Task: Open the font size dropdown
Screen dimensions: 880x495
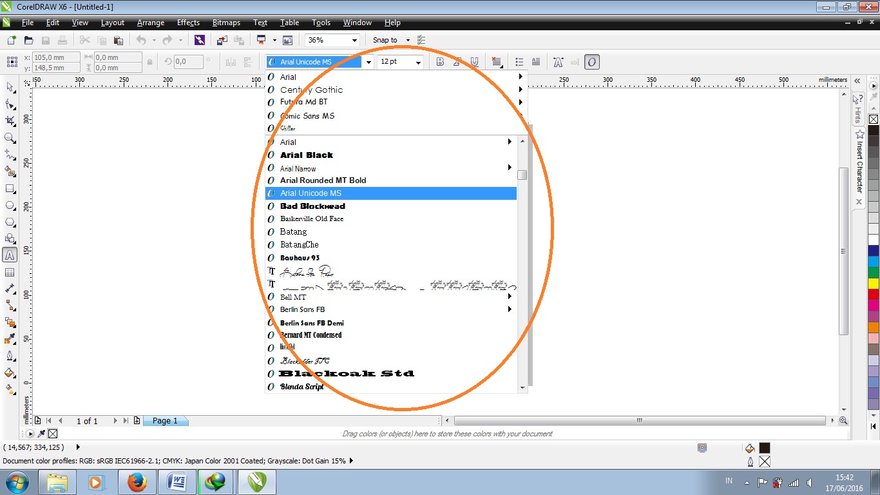Action: click(417, 61)
